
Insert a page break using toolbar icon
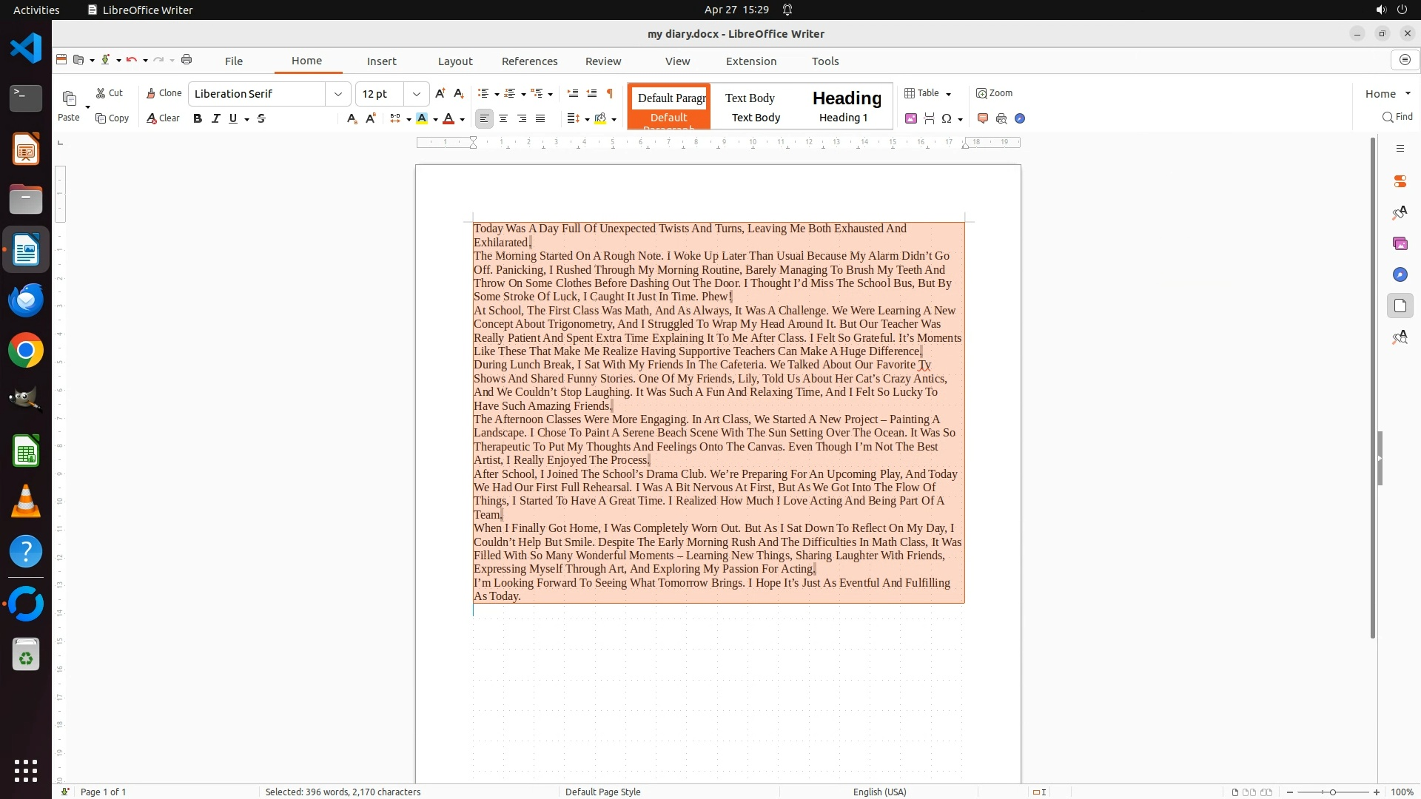click(x=929, y=118)
